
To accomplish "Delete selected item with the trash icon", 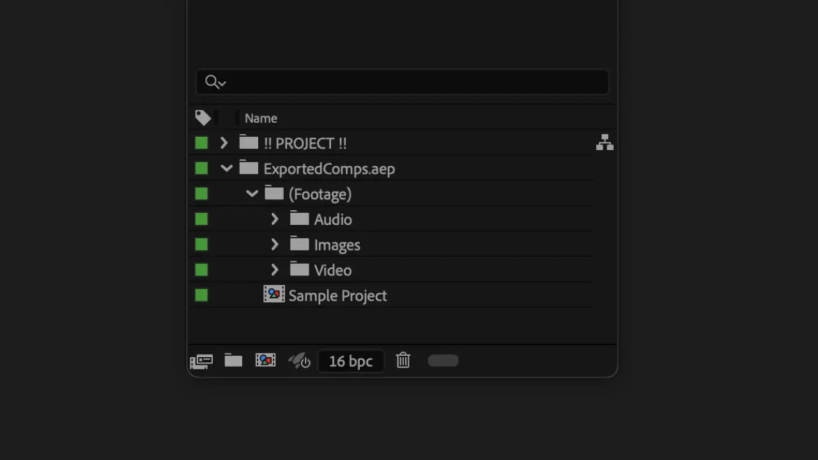I will pos(403,361).
